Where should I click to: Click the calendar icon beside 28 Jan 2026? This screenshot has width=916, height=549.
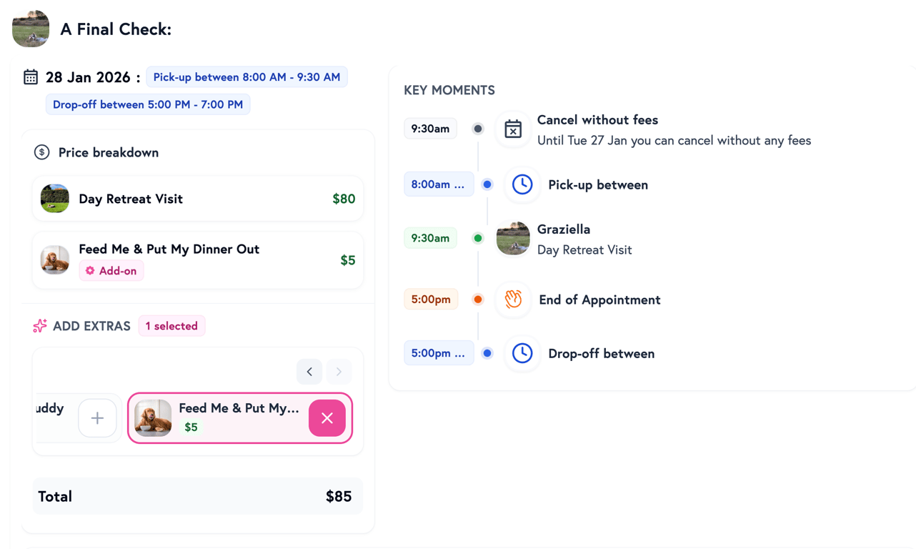tap(31, 77)
